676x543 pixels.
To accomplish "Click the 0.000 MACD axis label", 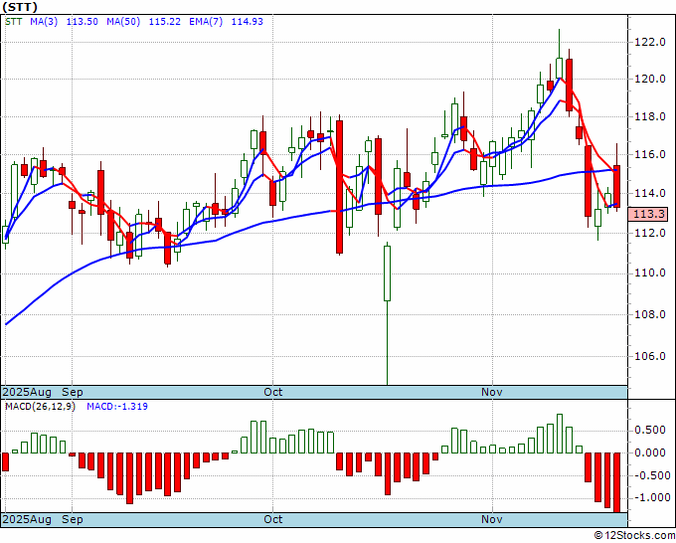I will pos(650,452).
